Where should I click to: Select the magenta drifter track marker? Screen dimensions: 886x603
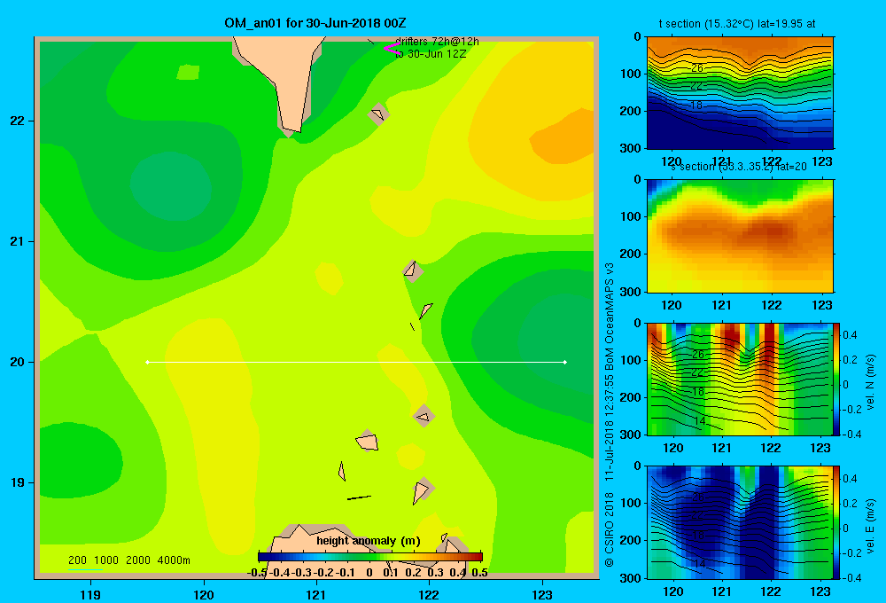tap(391, 48)
